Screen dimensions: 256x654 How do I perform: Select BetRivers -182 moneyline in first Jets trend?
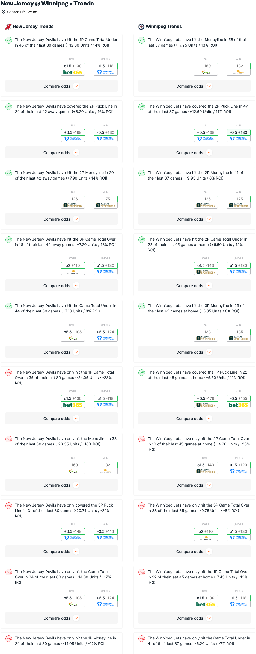pyautogui.click(x=239, y=69)
